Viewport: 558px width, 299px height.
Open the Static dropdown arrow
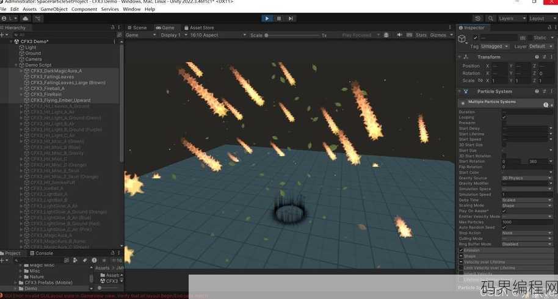(x=552, y=37)
